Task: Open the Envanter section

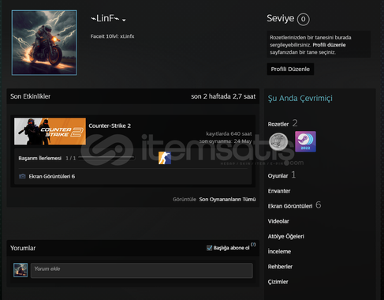Action: [279, 191]
